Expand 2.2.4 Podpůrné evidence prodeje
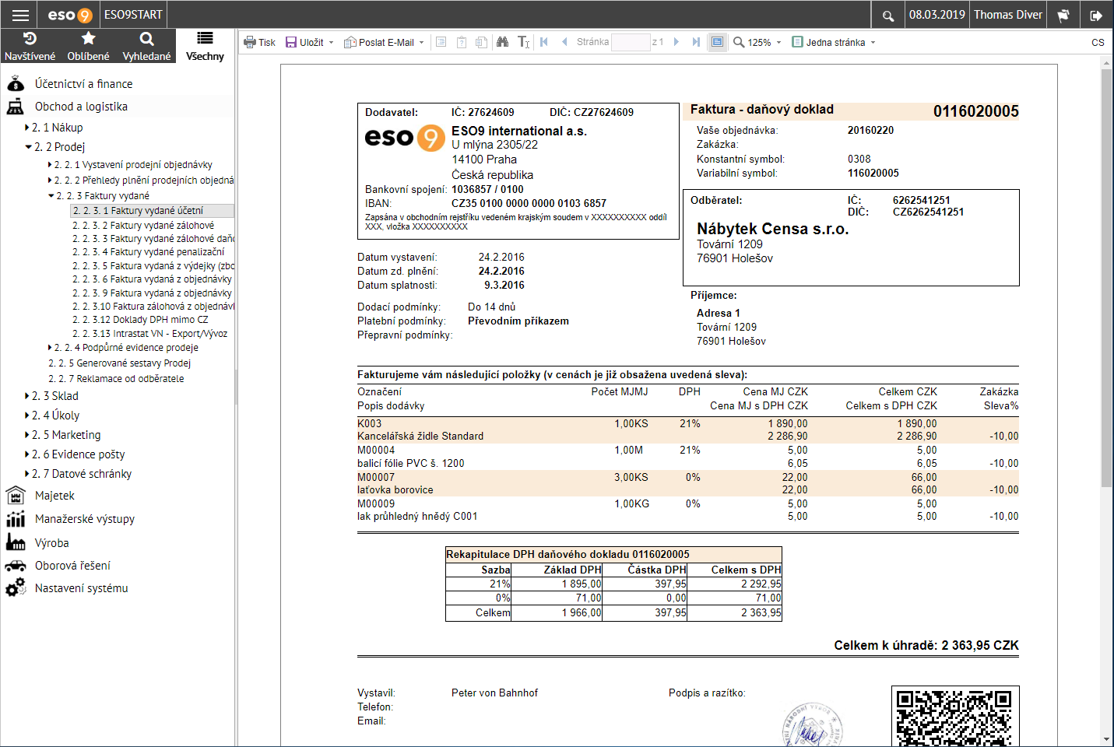The width and height of the screenshot is (1114, 747). coord(50,348)
